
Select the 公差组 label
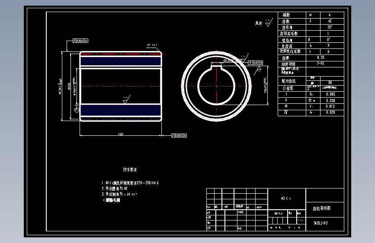(x=288, y=88)
